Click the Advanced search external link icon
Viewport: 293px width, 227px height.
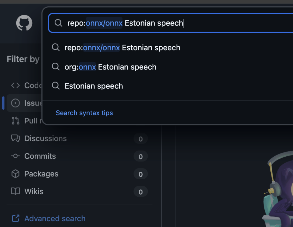[x=15, y=219]
